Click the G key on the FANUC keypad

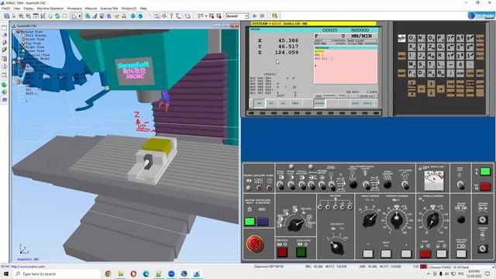431,38
